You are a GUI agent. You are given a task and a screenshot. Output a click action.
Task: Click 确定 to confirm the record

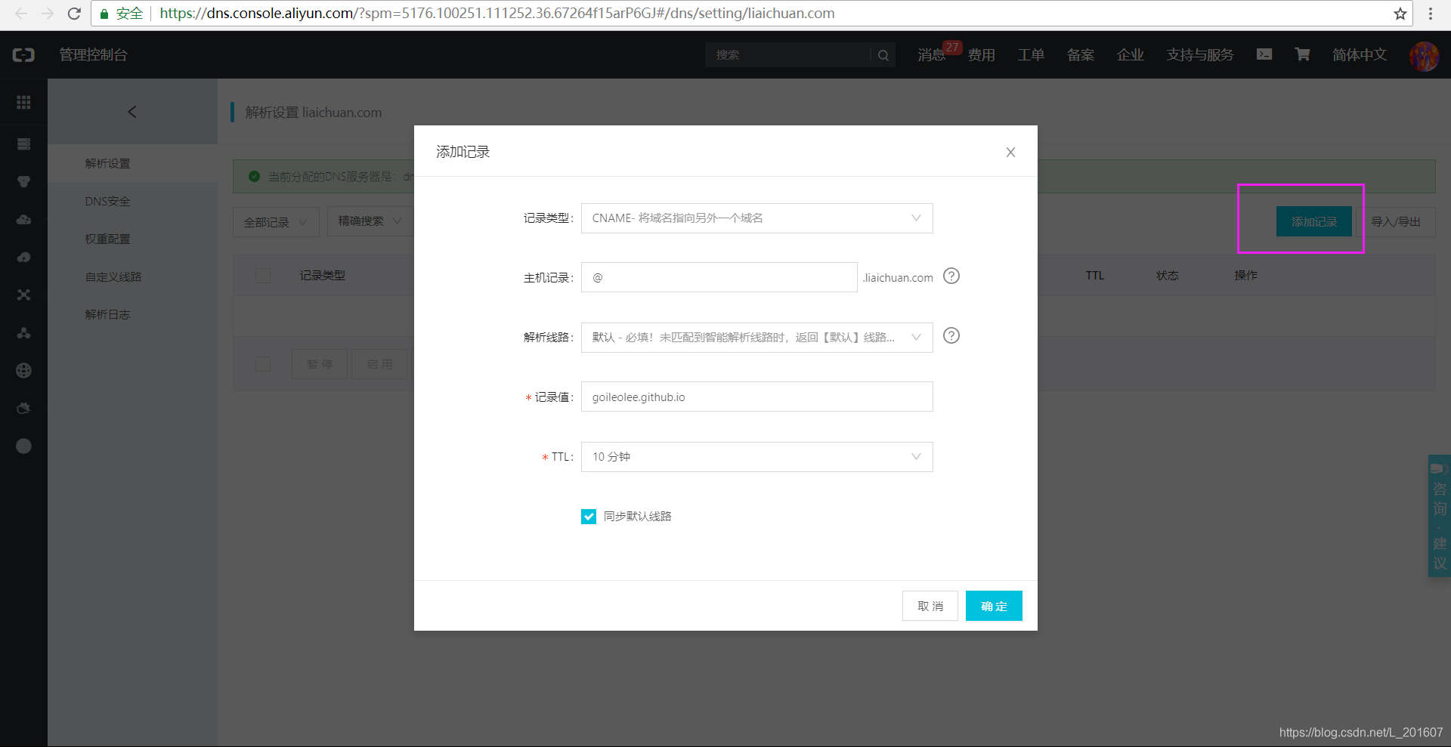(x=994, y=606)
